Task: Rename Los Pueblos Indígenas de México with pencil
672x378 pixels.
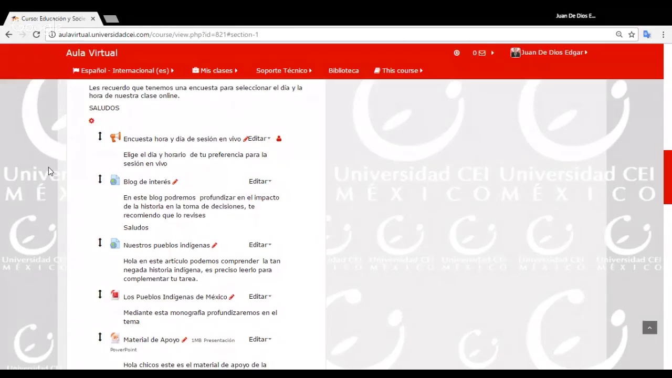Action: 232,297
